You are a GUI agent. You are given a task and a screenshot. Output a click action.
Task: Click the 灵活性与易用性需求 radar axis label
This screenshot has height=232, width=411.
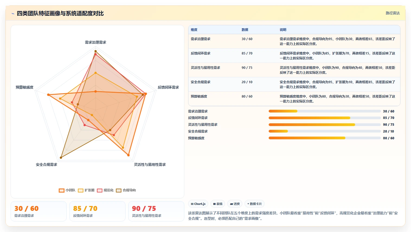pos(150,165)
